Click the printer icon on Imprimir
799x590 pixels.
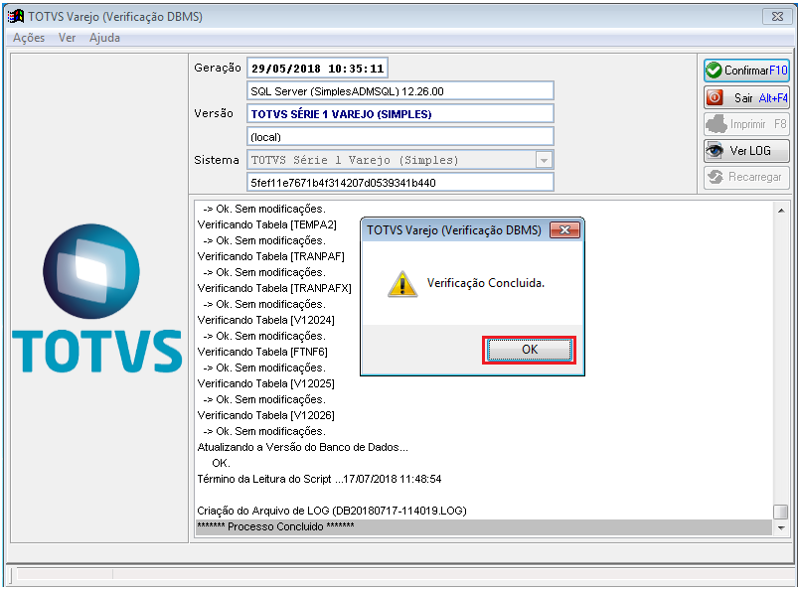717,124
